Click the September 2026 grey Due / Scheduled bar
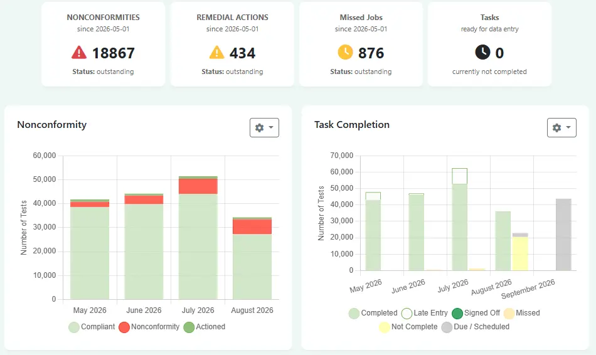 click(x=563, y=235)
